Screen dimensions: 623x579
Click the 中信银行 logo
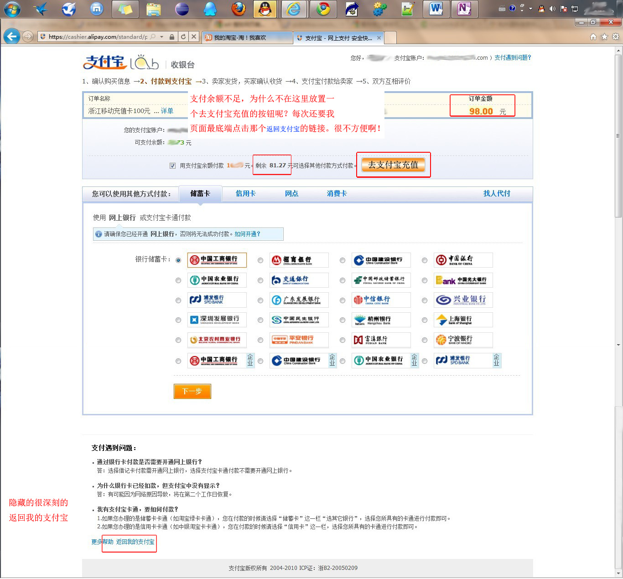tap(381, 300)
